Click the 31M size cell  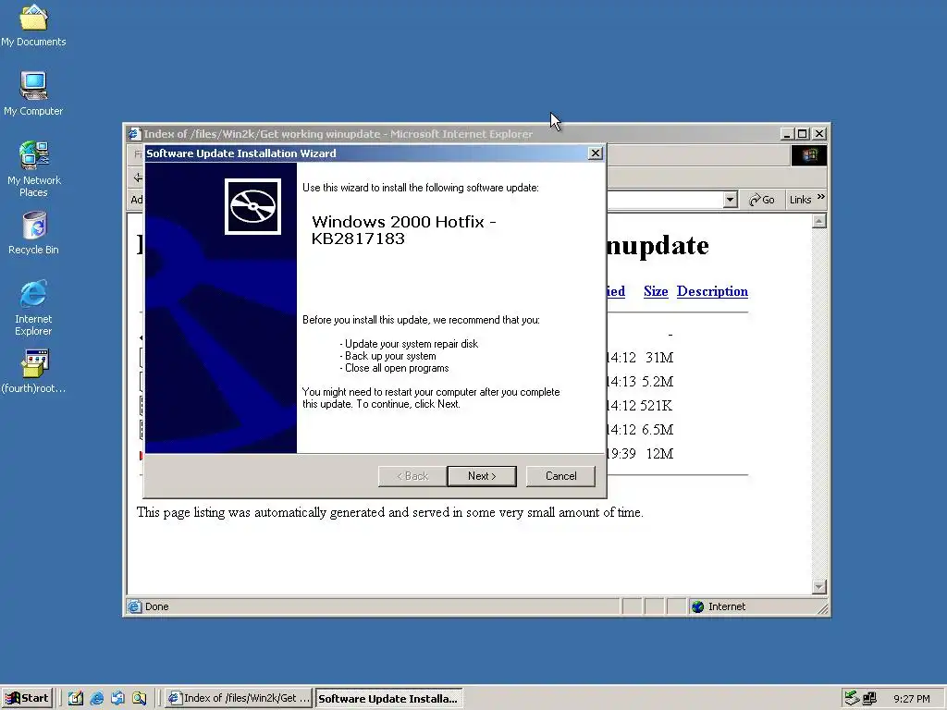coord(658,358)
